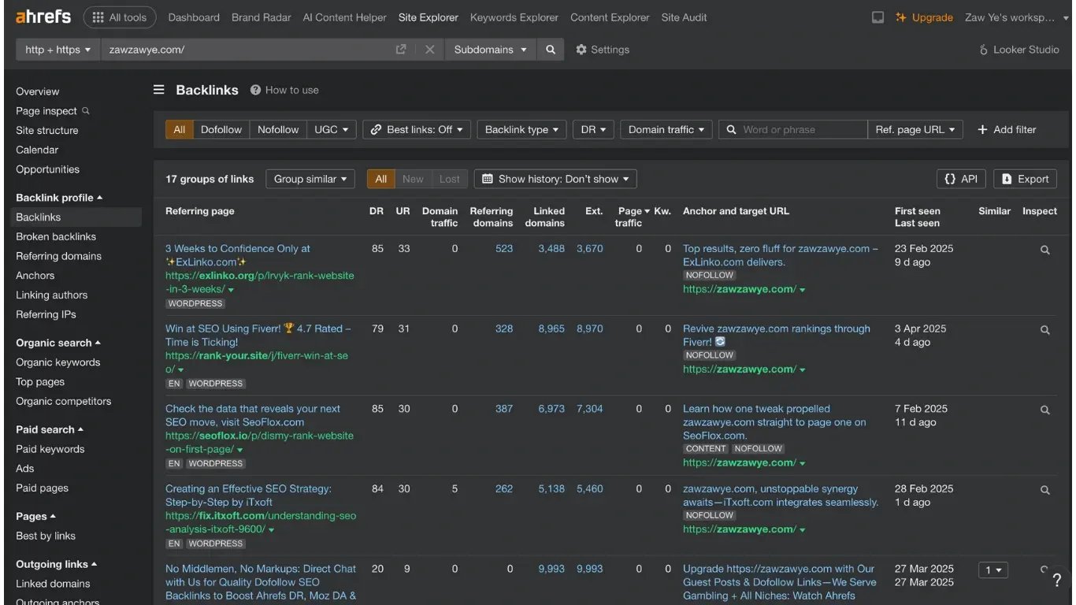
Task: Click the monitor icon in top bar
Action: 877,17
